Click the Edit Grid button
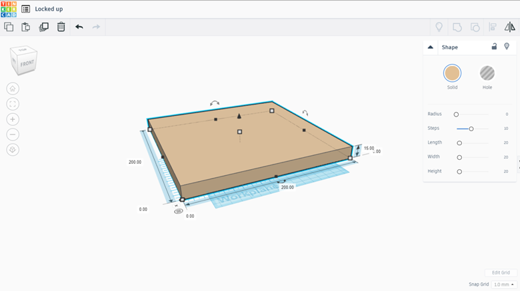Image resolution: width=520 pixels, height=291 pixels. tap(501, 272)
